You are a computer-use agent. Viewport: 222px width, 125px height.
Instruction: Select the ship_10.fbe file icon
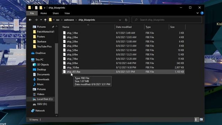65,67
